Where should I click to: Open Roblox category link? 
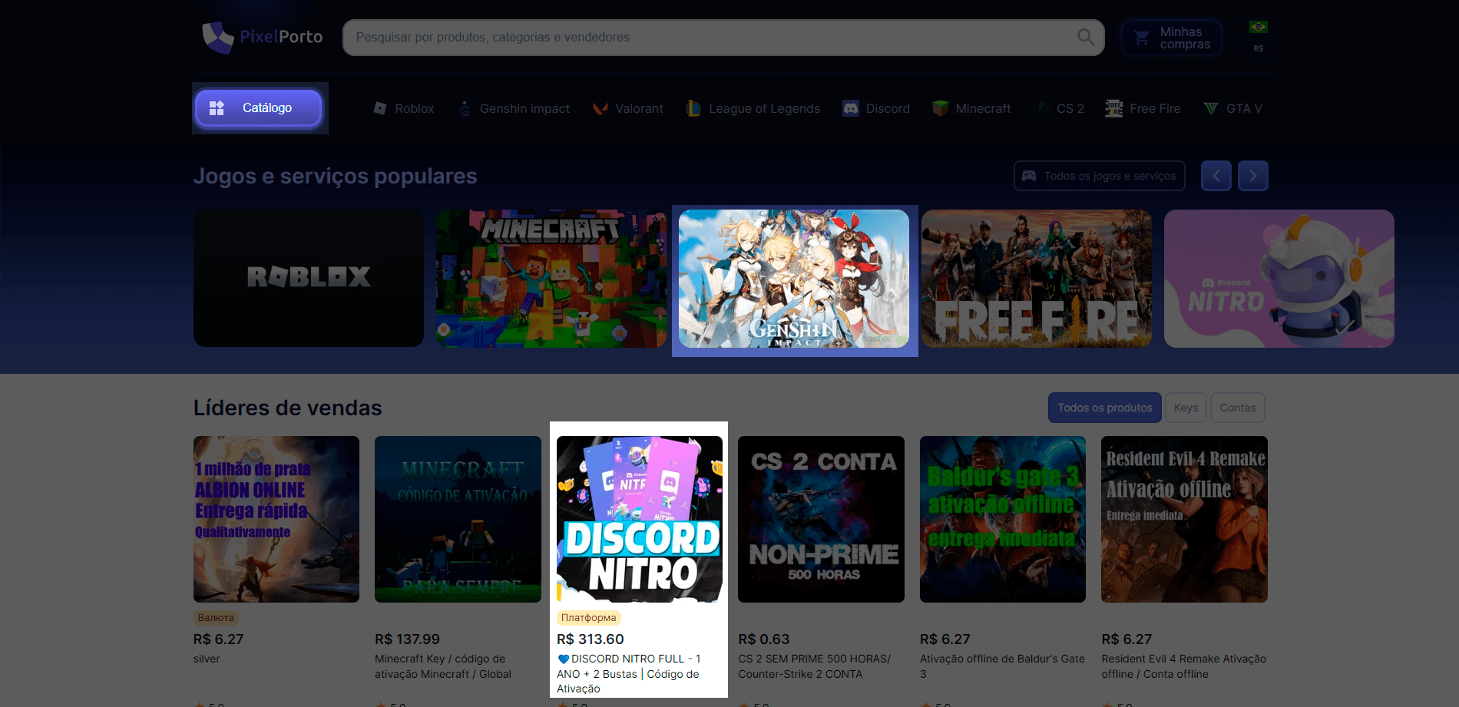[404, 109]
